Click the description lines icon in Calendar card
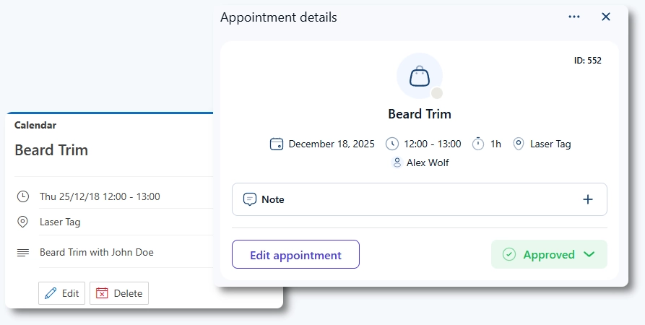 point(23,253)
